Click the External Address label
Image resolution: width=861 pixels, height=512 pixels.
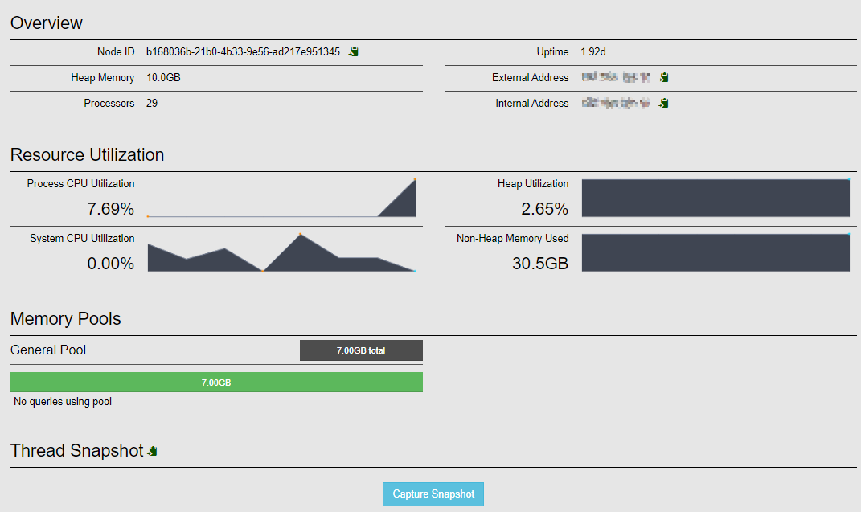click(530, 77)
